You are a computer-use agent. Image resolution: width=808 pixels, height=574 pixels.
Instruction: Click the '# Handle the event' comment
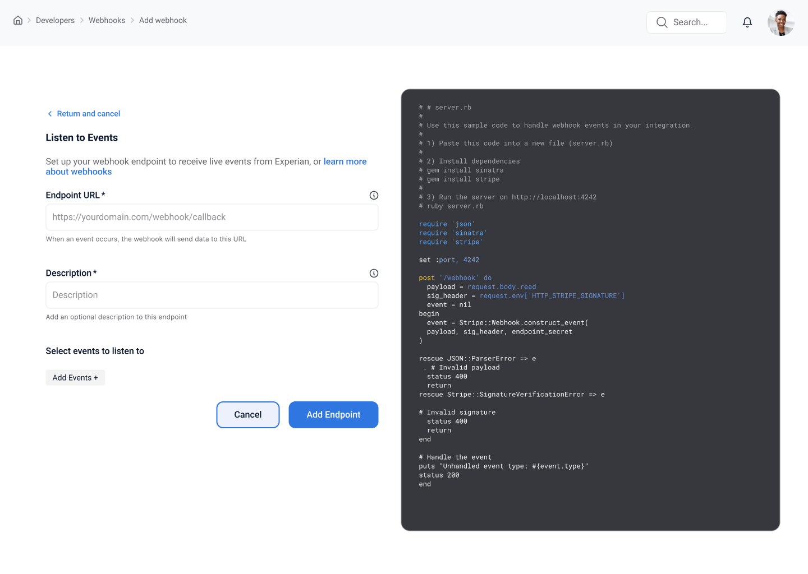pos(455,457)
